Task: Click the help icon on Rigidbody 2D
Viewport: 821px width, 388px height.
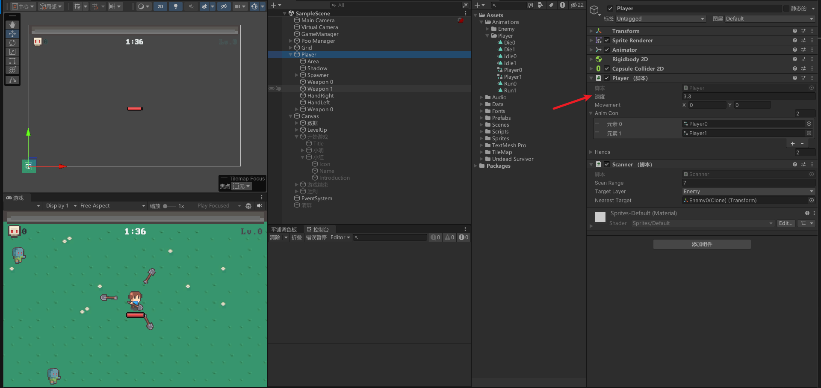Action: (794, 59)
